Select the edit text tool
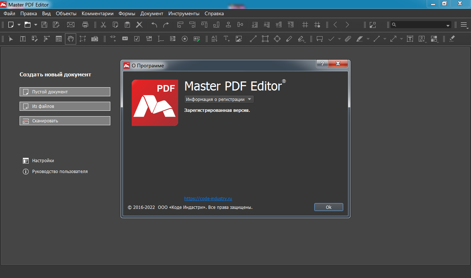471x278 pixels. click(x=22, y=39)
